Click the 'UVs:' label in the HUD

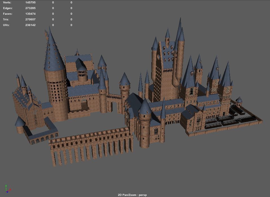point(6,25)
